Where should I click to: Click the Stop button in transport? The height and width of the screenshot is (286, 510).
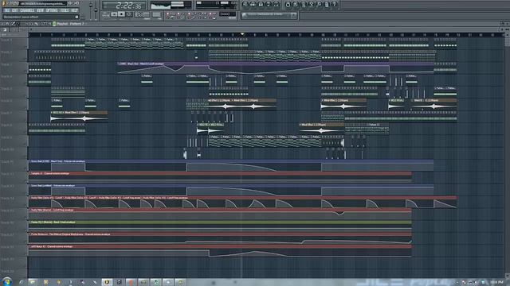click(121, 14)
